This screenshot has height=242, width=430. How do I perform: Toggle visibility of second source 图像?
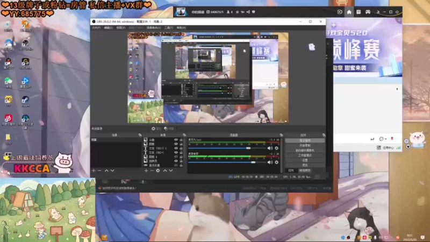pyautogui.click(x=176, y=144)
